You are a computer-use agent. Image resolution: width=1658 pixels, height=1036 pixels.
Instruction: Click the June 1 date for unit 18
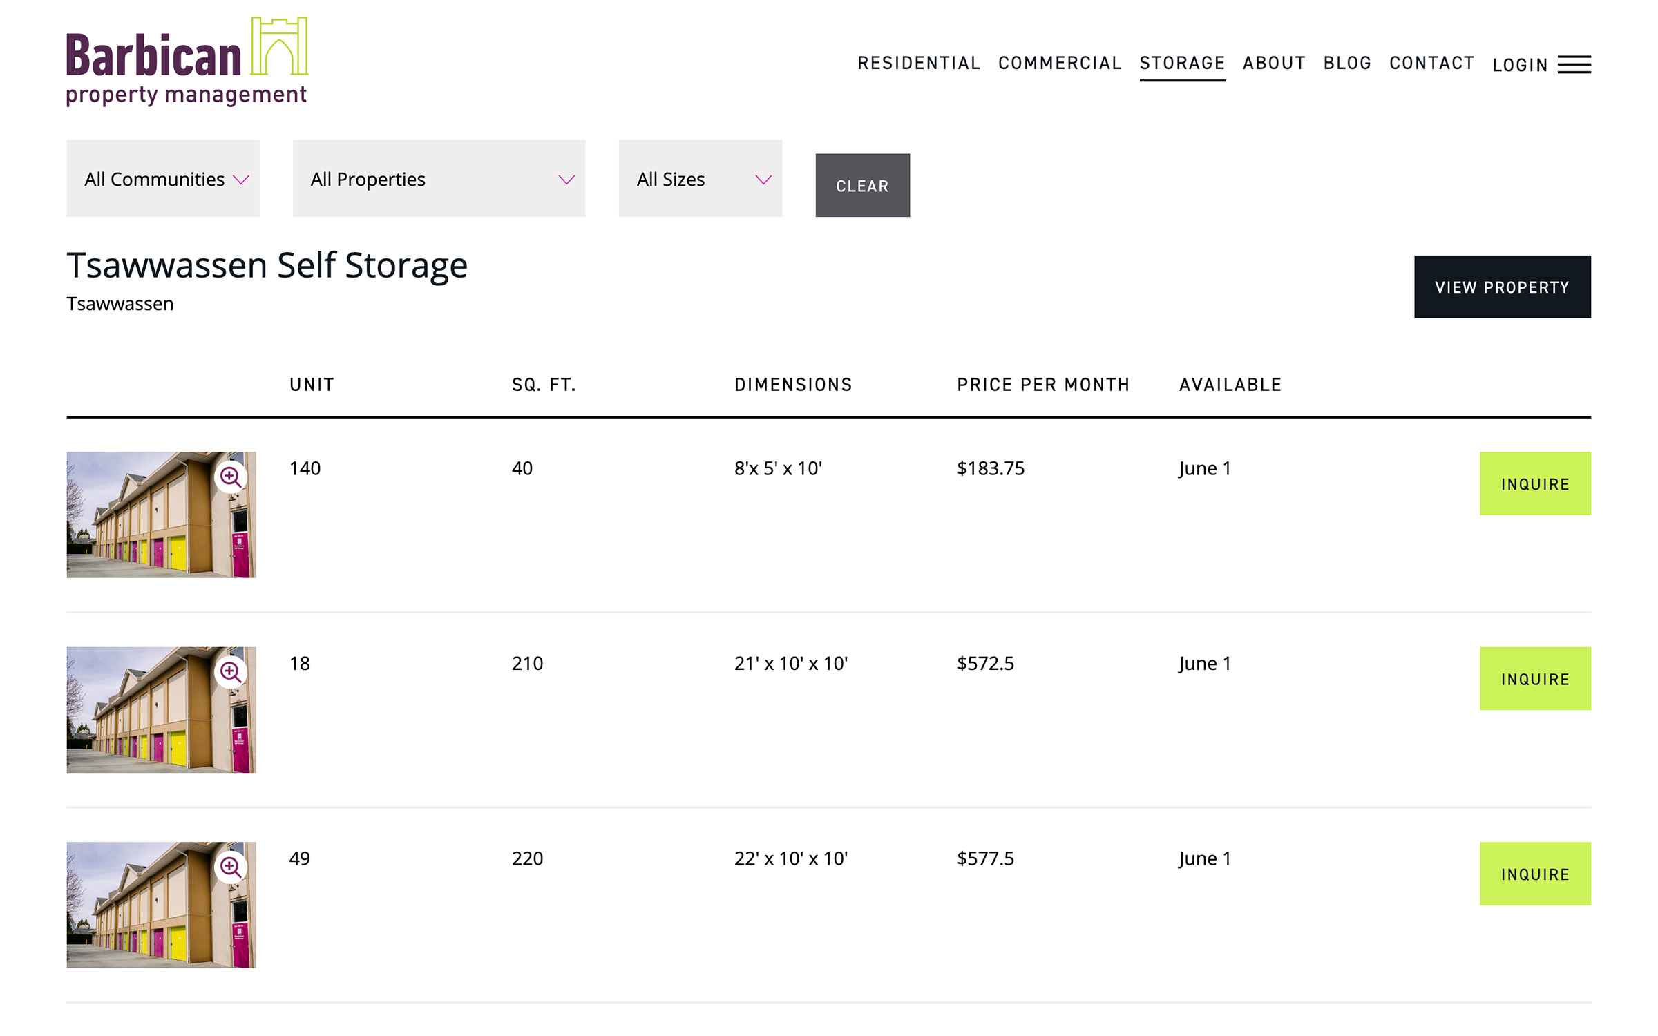tap(1205, 664)
